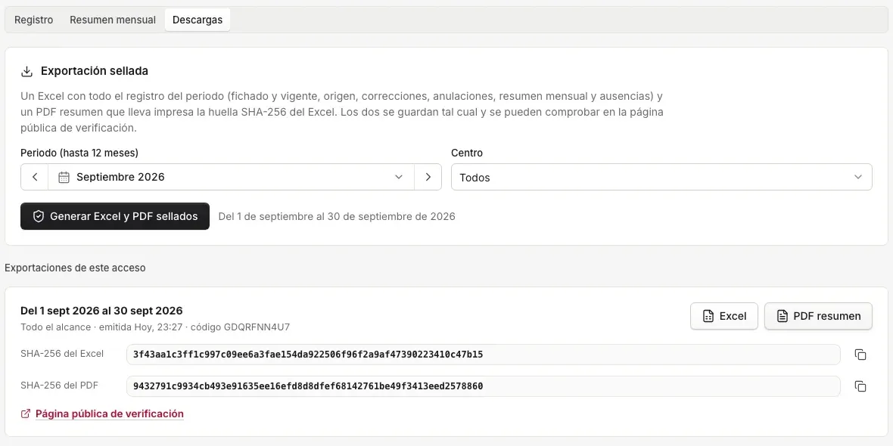Screen dimensions: 893x446
Task: Click the document icon on PDF resumen button
Action: click(782, 316)
